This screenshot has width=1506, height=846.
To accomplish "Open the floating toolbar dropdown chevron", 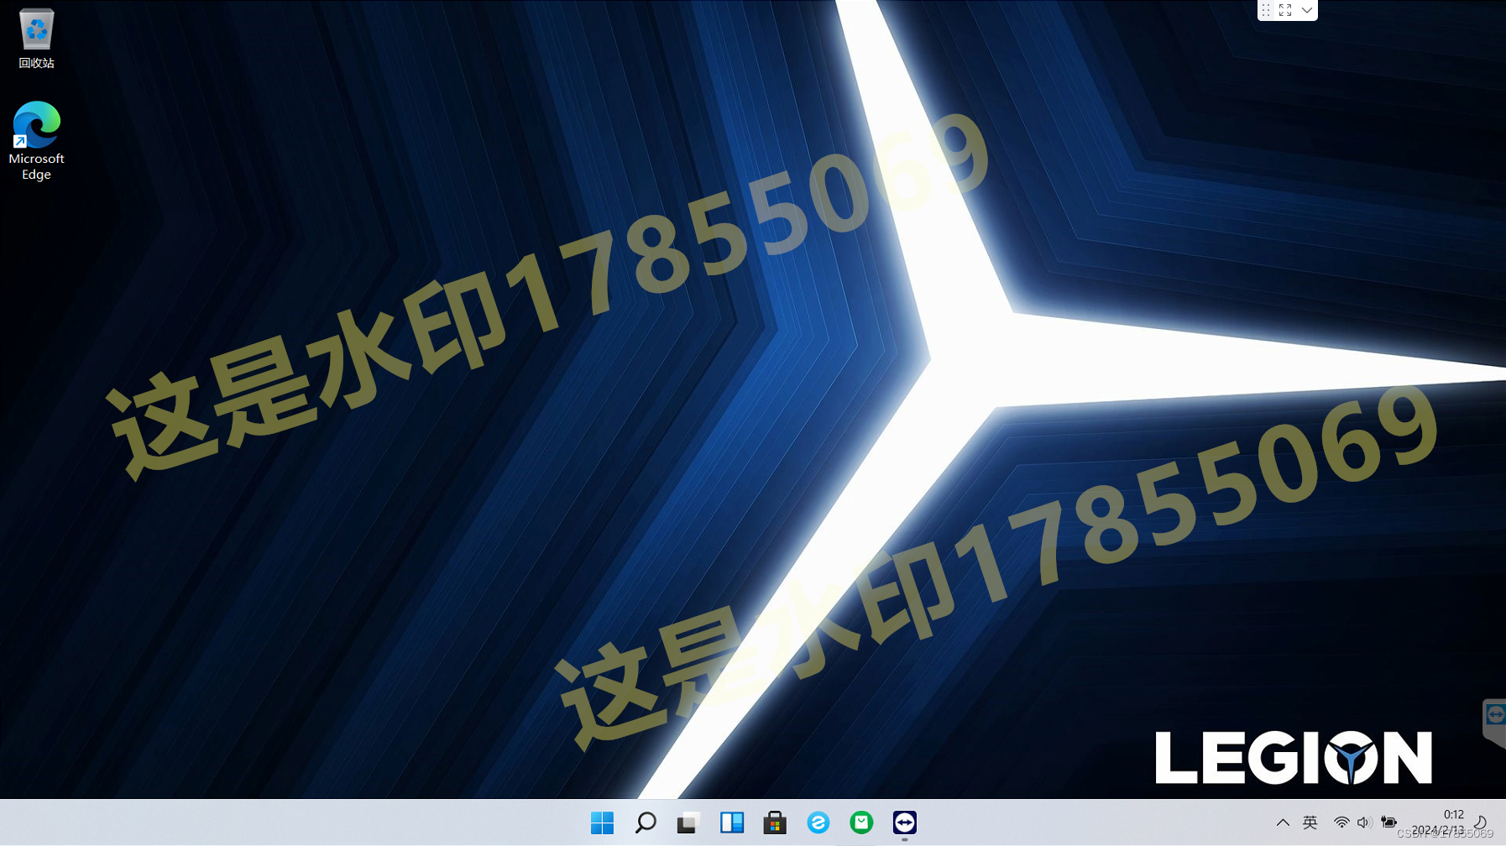I will 1306,10.
